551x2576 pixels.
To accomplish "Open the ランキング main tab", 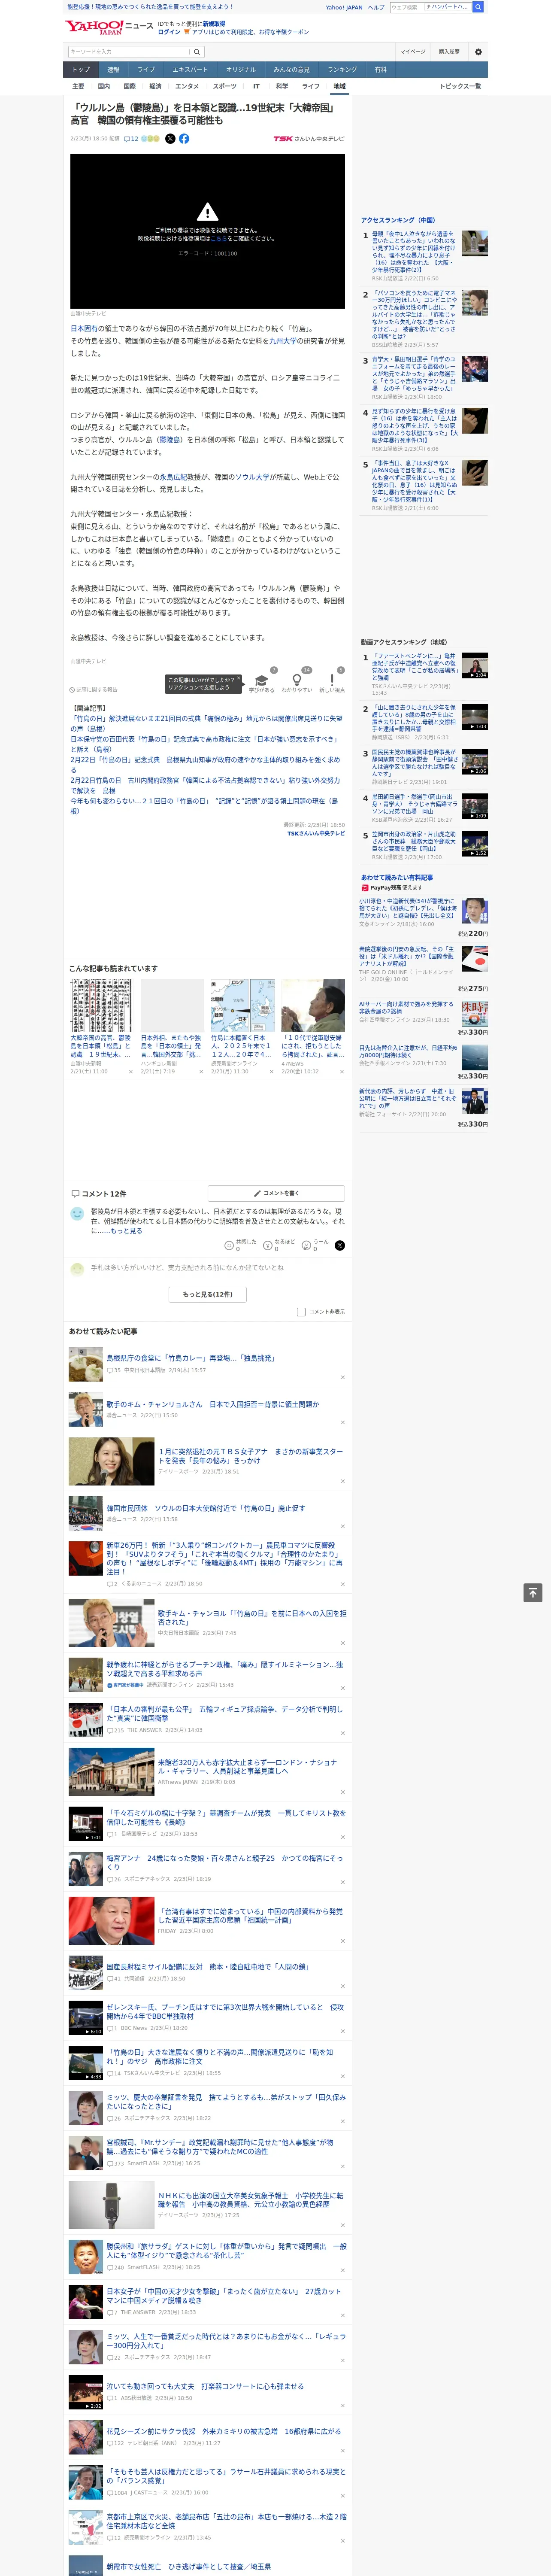I will [x=342, y=70].
